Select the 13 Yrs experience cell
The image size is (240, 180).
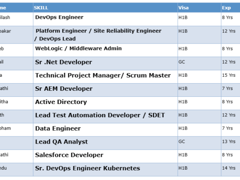(227, 142)
